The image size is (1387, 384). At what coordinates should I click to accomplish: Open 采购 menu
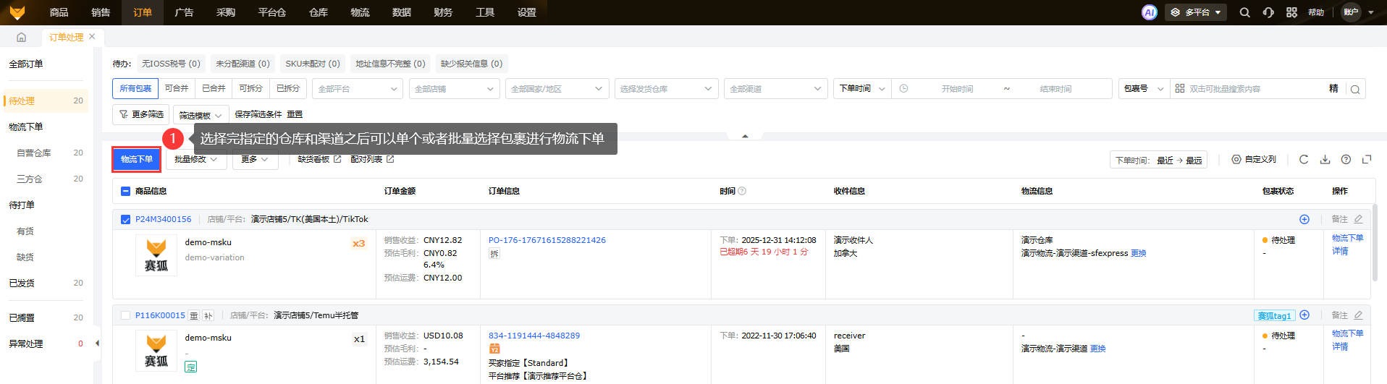click(x=226, y=12)
